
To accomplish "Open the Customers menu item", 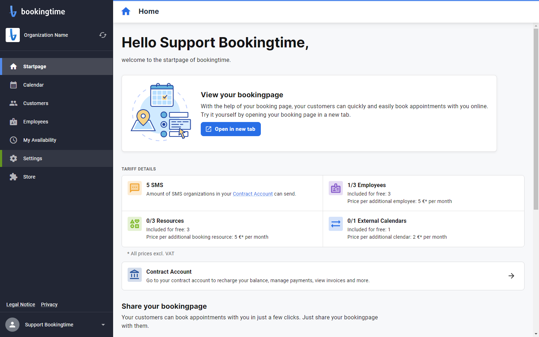I will (57, 103).
